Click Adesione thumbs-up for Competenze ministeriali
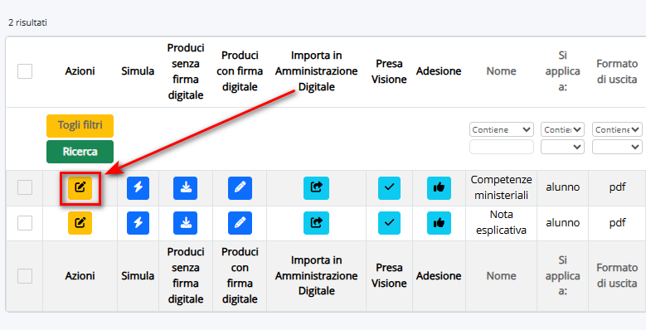 [439, 188]
